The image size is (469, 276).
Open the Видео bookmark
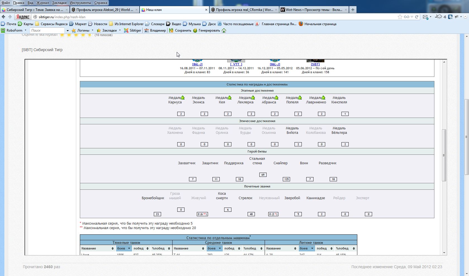click(x=173, y=24)
